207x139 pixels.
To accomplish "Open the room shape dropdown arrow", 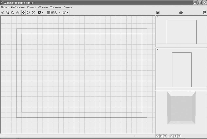I will (x=43, y=12).
